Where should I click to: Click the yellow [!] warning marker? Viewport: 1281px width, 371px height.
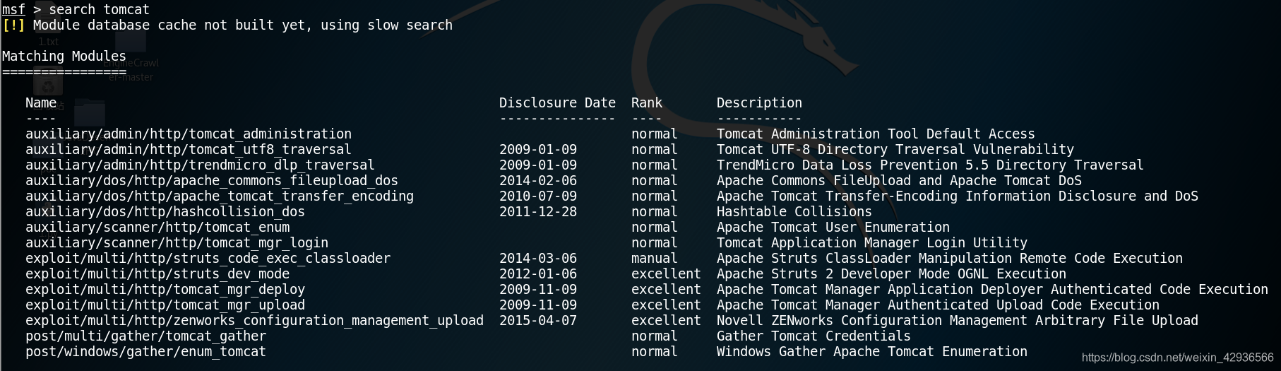point(13,25)
